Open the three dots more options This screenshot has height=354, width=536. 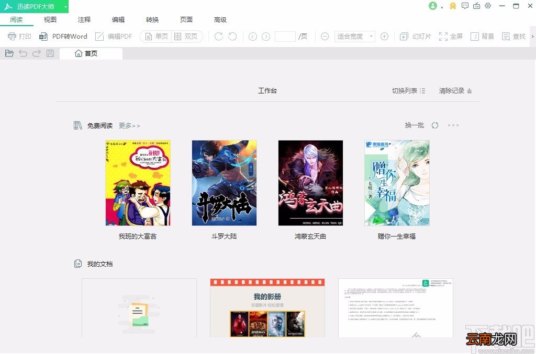453,125
